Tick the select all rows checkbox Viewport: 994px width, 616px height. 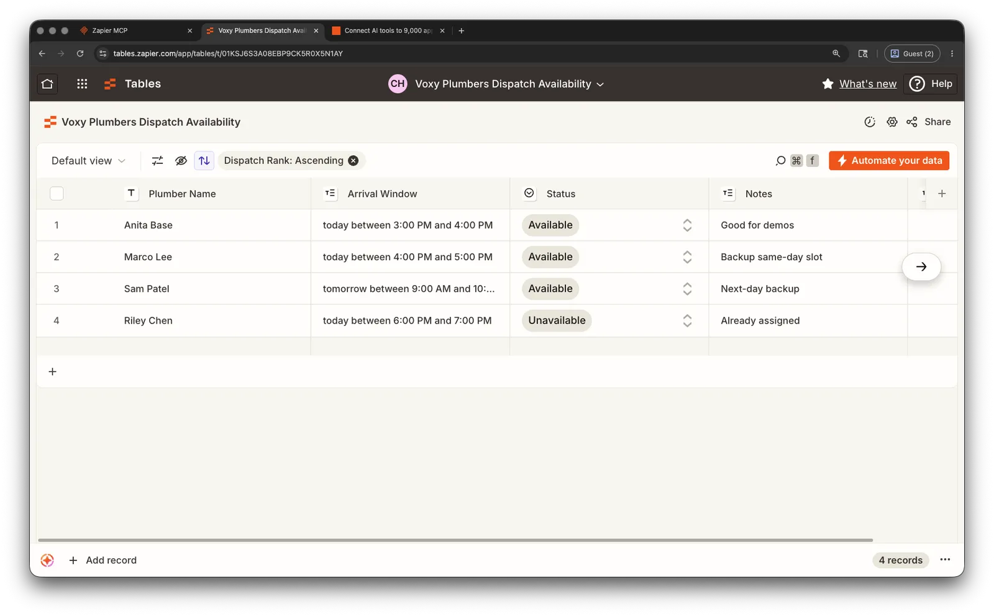click(57, 194)
